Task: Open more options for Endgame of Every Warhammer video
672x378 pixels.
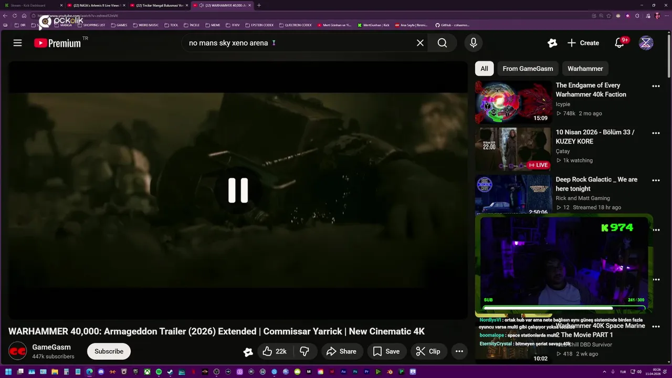Action: tap(656, 86)
